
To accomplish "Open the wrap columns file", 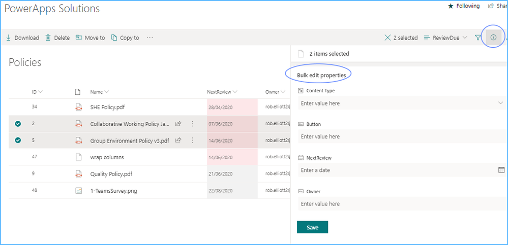I will (107, 157).
